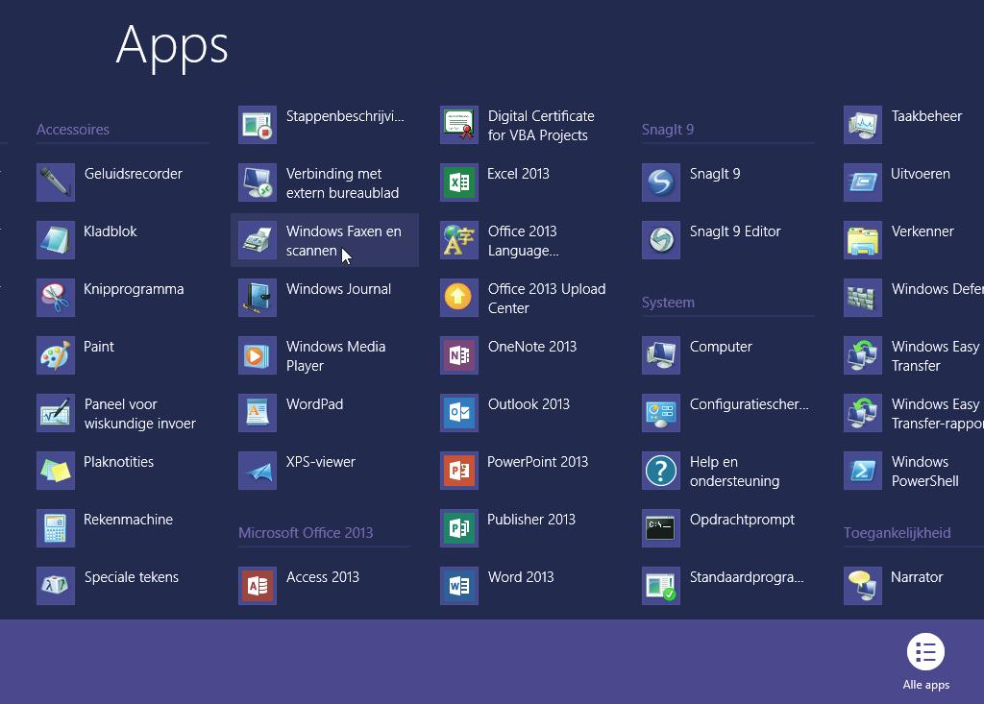Launch Verkenner folder icon

(863, 240)
